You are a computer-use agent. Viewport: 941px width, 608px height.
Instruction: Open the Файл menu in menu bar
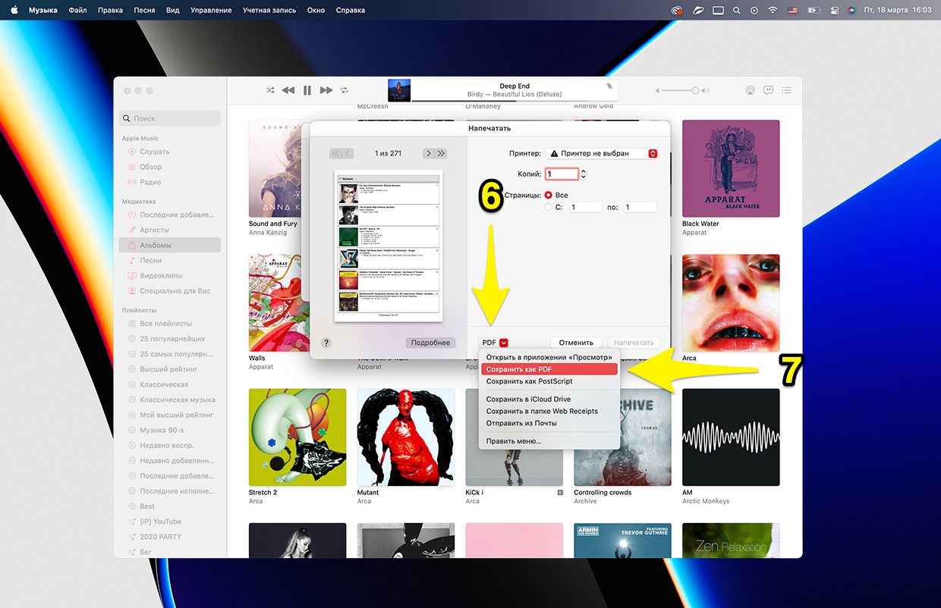click(x=77, y=10)
